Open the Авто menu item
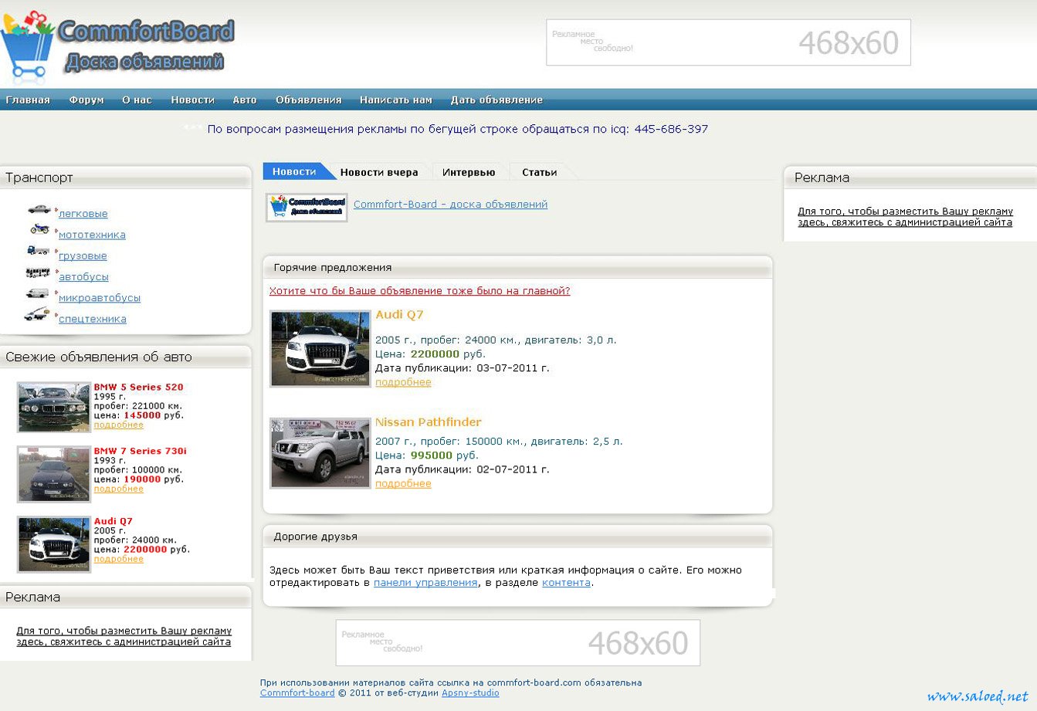 [245, 100]
